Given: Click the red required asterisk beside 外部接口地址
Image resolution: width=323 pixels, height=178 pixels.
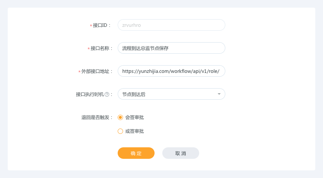Looking at the screenshot, I should (79, 72).
